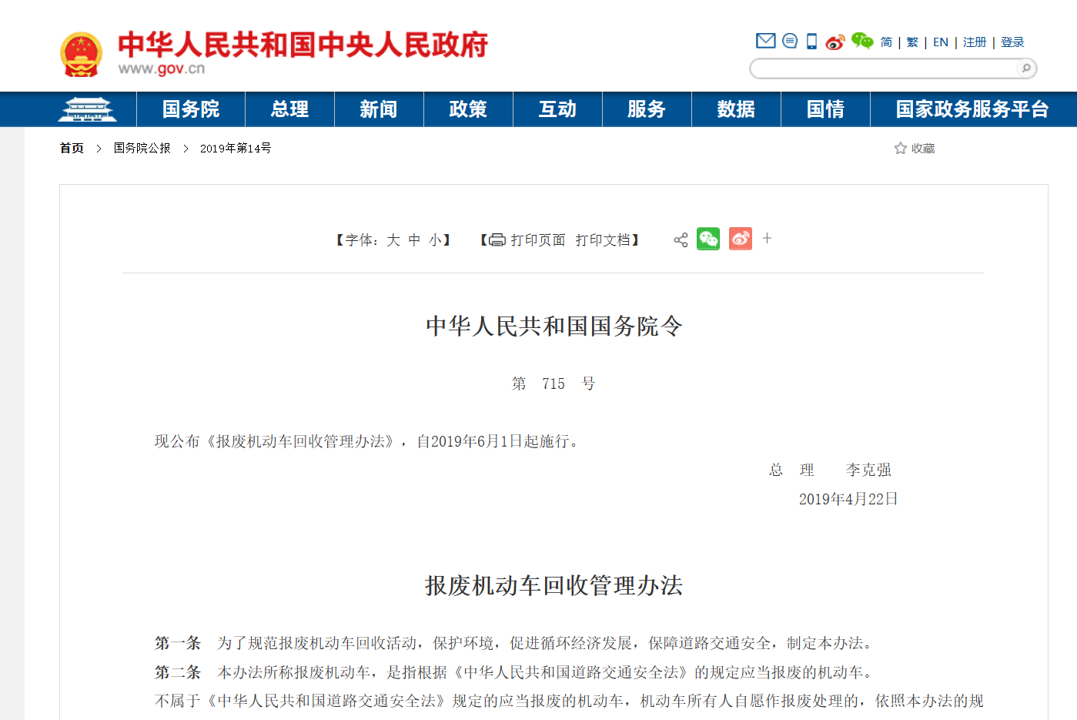Share the article via the green WeChat icon
Image resolution: width=1077 pixels, height=720 pixels.
[708, 239]
